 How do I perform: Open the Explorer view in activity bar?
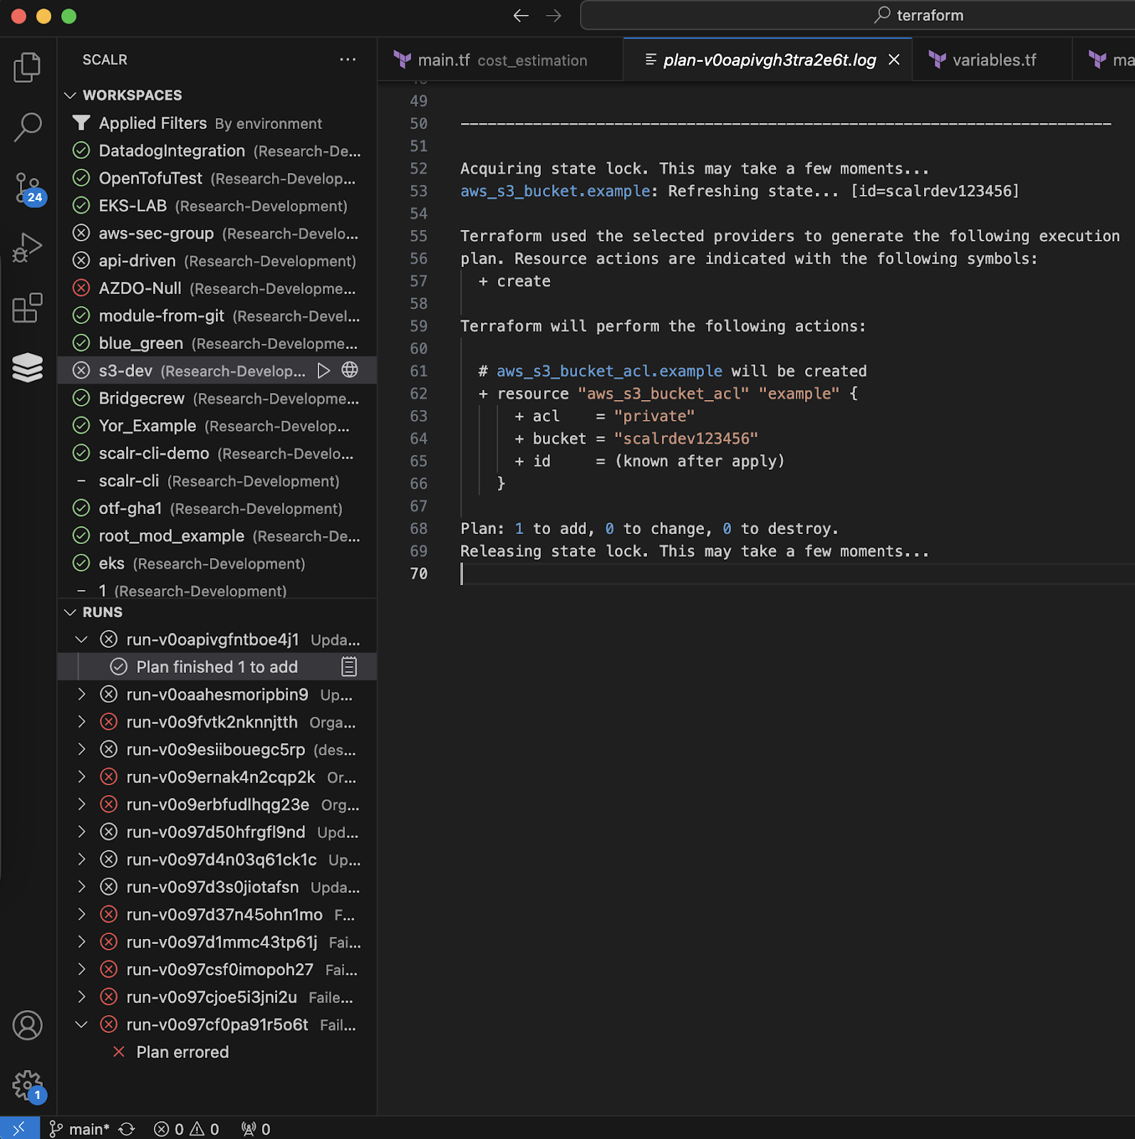coord(27,67)
